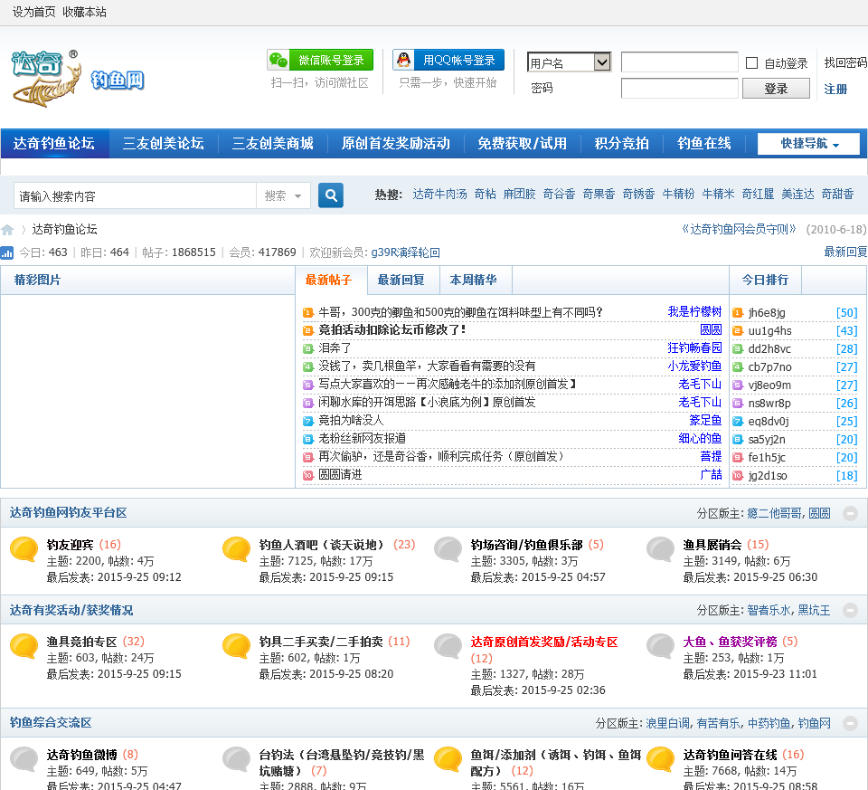Switch to 本周精华 tab
Screen dimensions: 868x790
coord(473,281)
